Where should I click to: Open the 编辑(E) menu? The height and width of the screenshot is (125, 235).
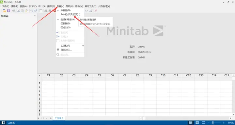tap(14, 6)
